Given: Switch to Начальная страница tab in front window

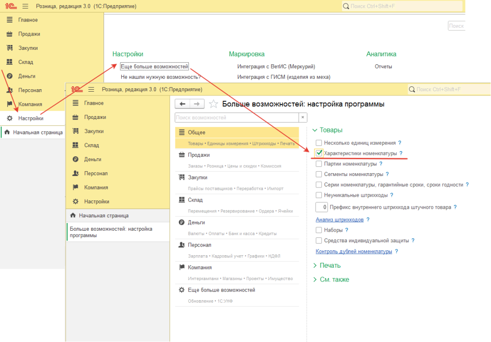Looking at the screenshot, I should [118, 215].
